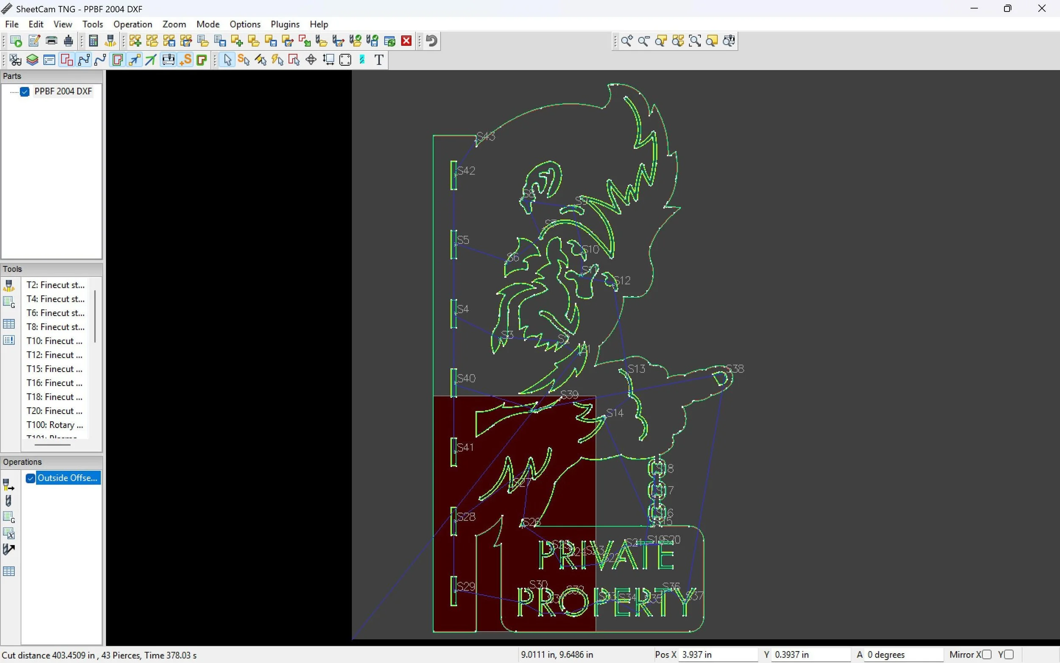The width and height of the screenshot is (1060, 663).
Task: Click the Zoom in magnifier icon
Action: (627, 41)
